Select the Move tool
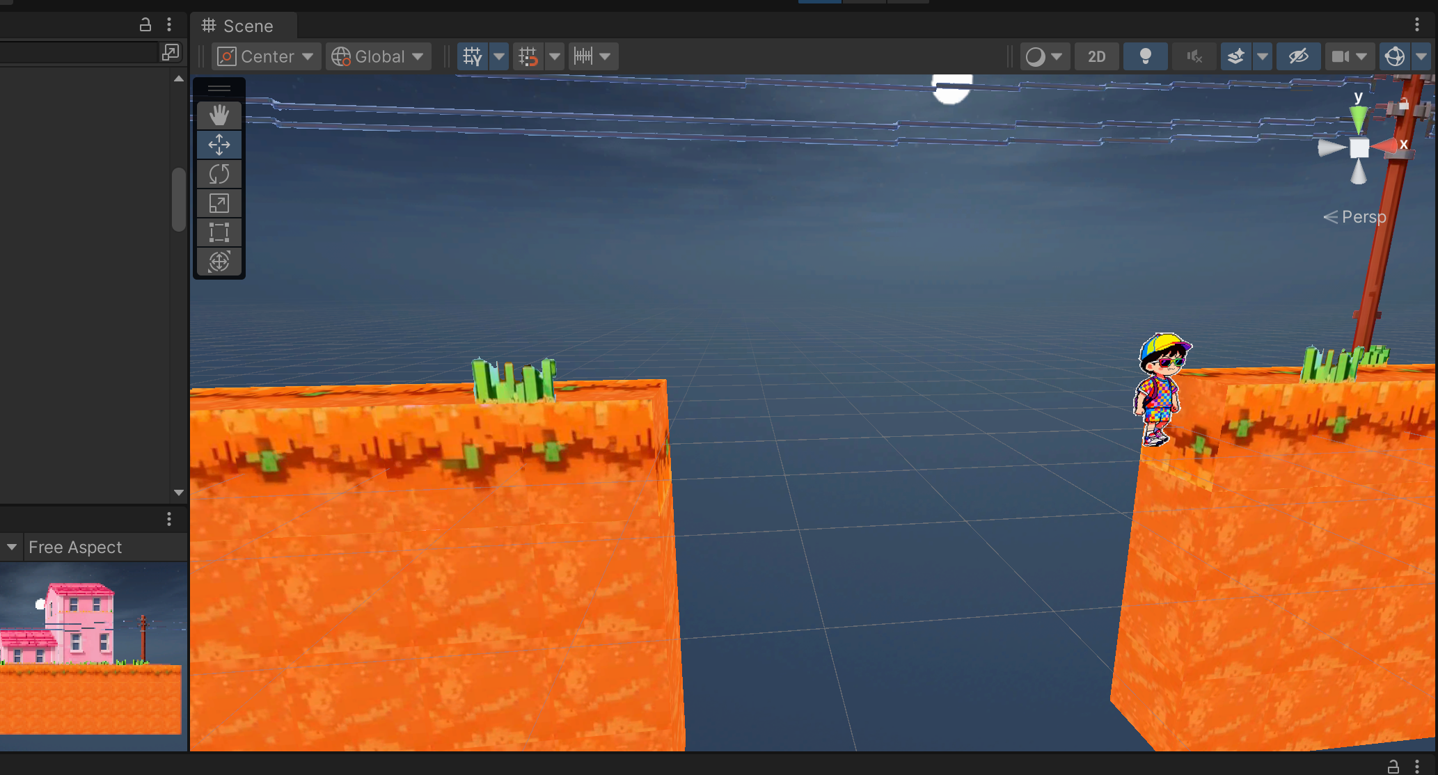 219,145
